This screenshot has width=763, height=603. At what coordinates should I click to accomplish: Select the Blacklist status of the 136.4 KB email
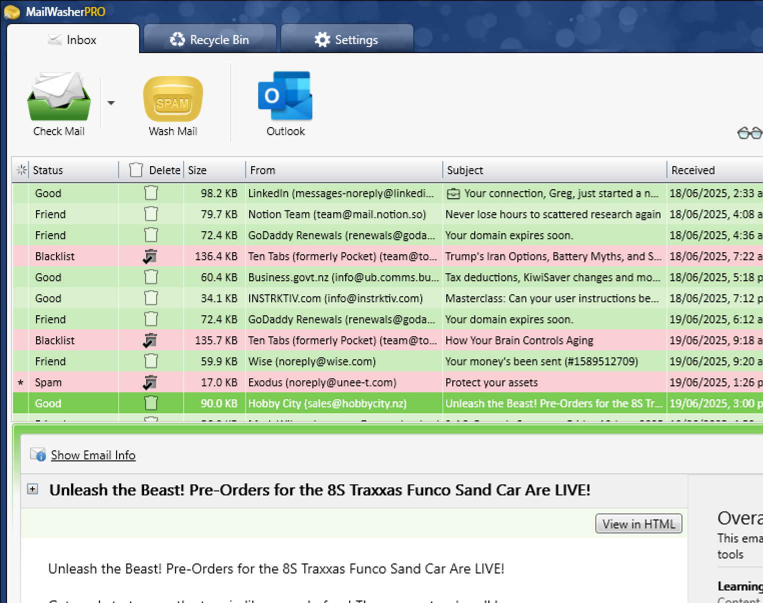(74, 256)
